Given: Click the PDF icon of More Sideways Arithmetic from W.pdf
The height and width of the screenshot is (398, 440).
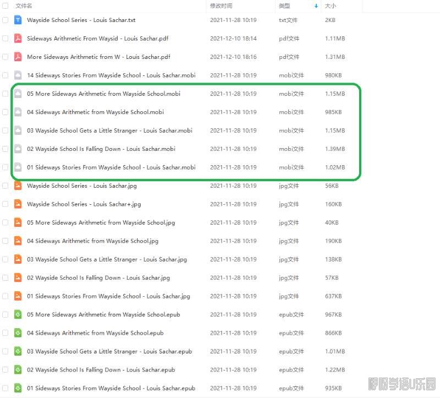Looking at the screenshot, I should [x=18, y=57].
